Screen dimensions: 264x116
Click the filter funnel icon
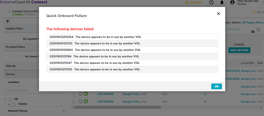coord(8,22)
